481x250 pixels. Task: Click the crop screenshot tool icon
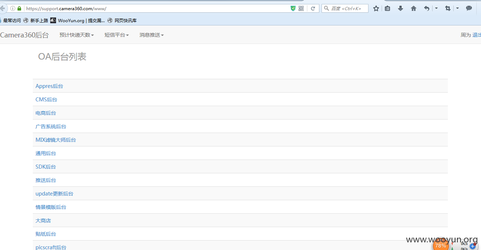(x=448, y=8)
